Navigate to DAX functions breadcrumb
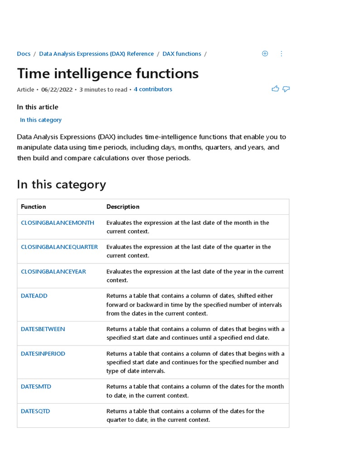This screenshot has height=465, width=348. pyautogui.click(x=182, y=54)
